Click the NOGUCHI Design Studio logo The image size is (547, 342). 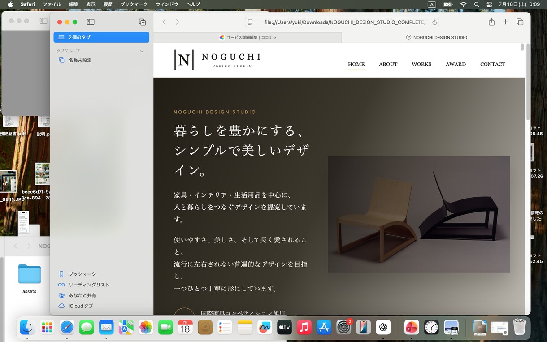coord(217,60)
